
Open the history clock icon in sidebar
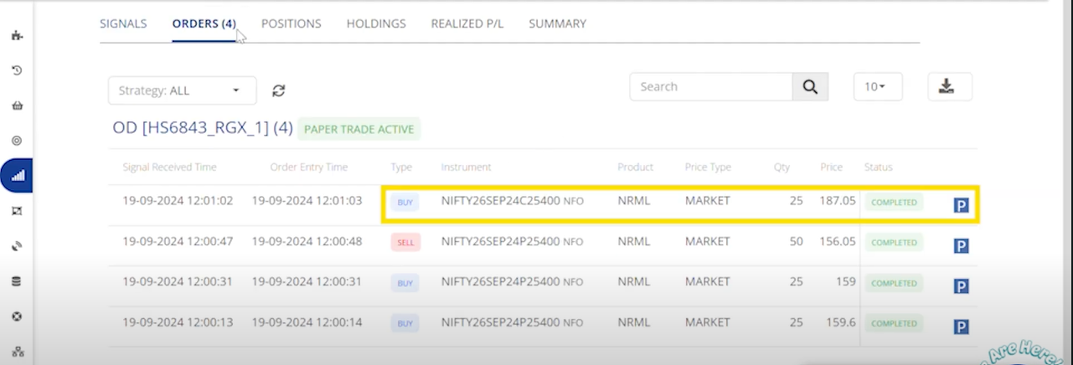coord(17,70)
